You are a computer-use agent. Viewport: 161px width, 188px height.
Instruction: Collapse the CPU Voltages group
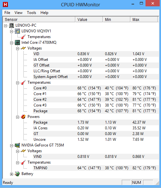(17, 49)
